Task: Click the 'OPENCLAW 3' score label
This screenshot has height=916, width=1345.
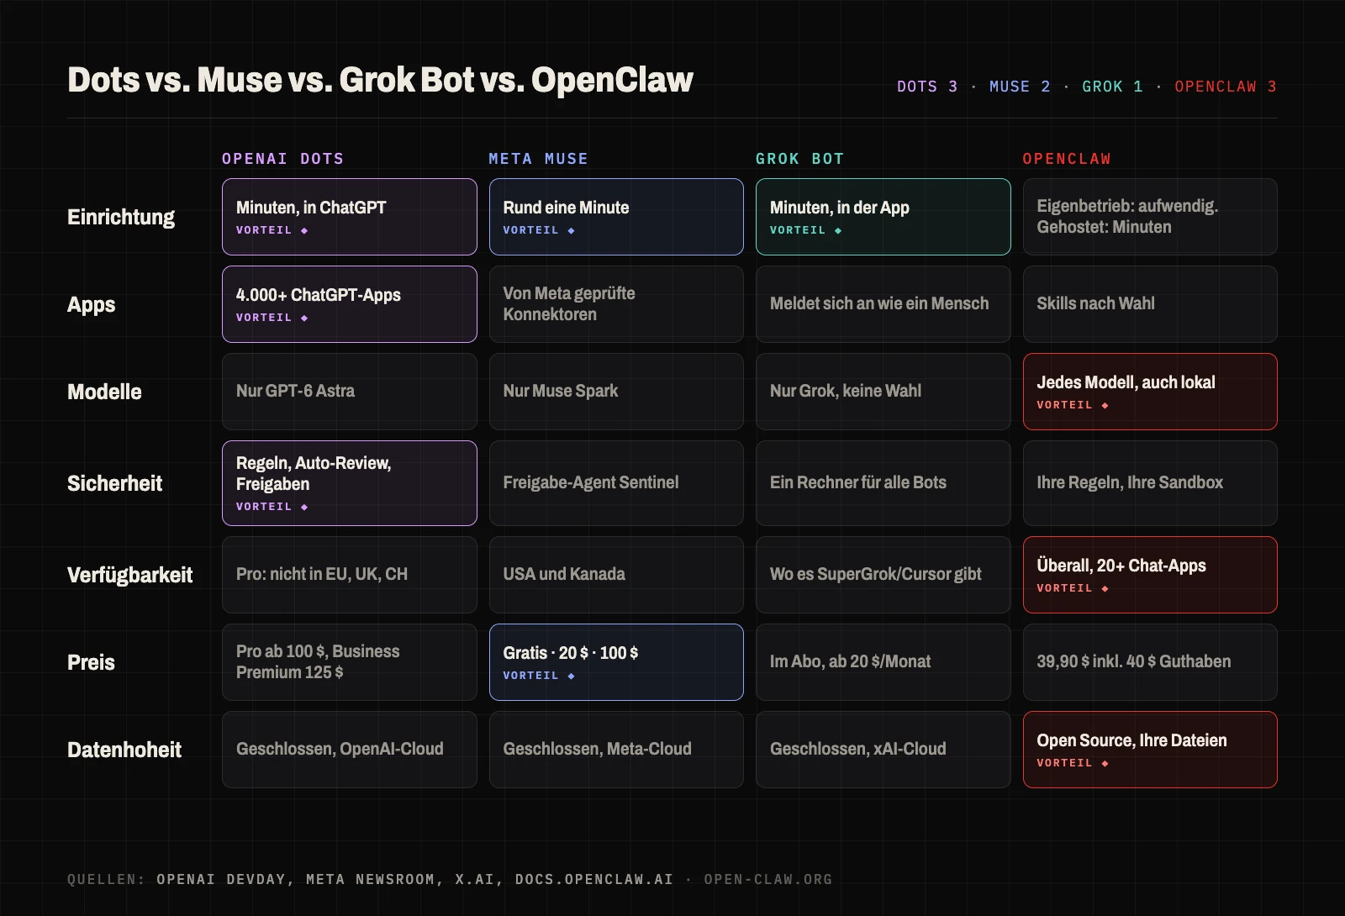Action: 1226,87
